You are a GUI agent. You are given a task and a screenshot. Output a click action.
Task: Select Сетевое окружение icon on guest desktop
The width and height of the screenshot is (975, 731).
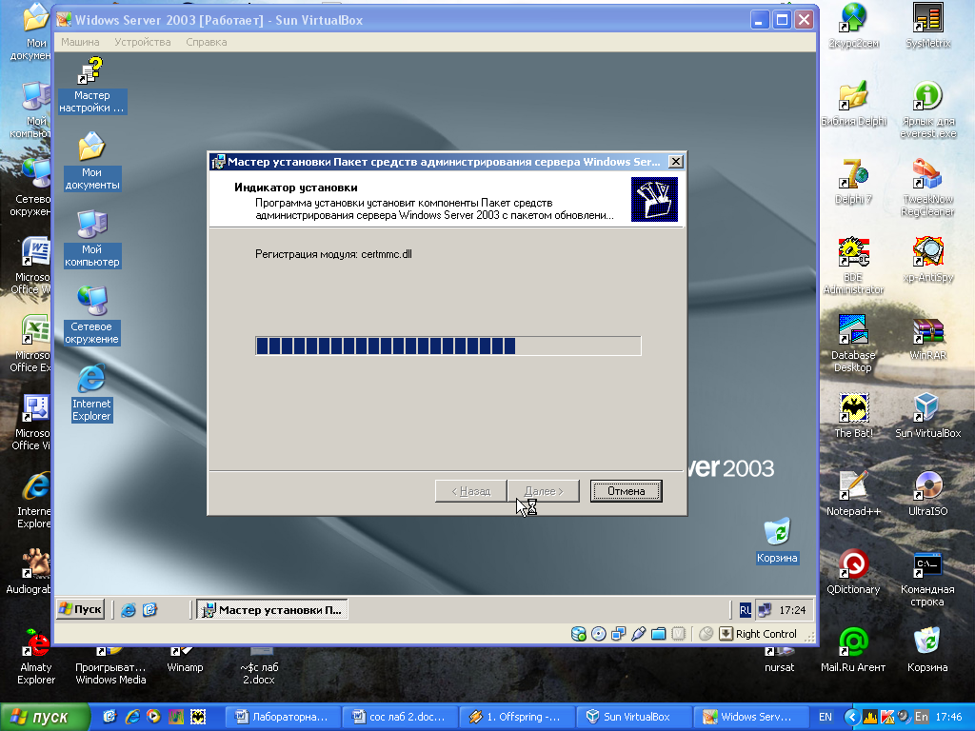92,316
